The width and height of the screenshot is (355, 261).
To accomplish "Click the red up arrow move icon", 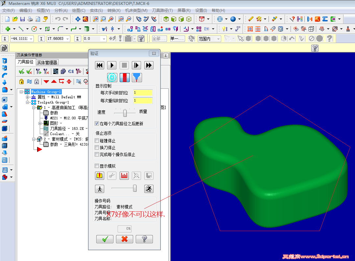I will (54, 82).
